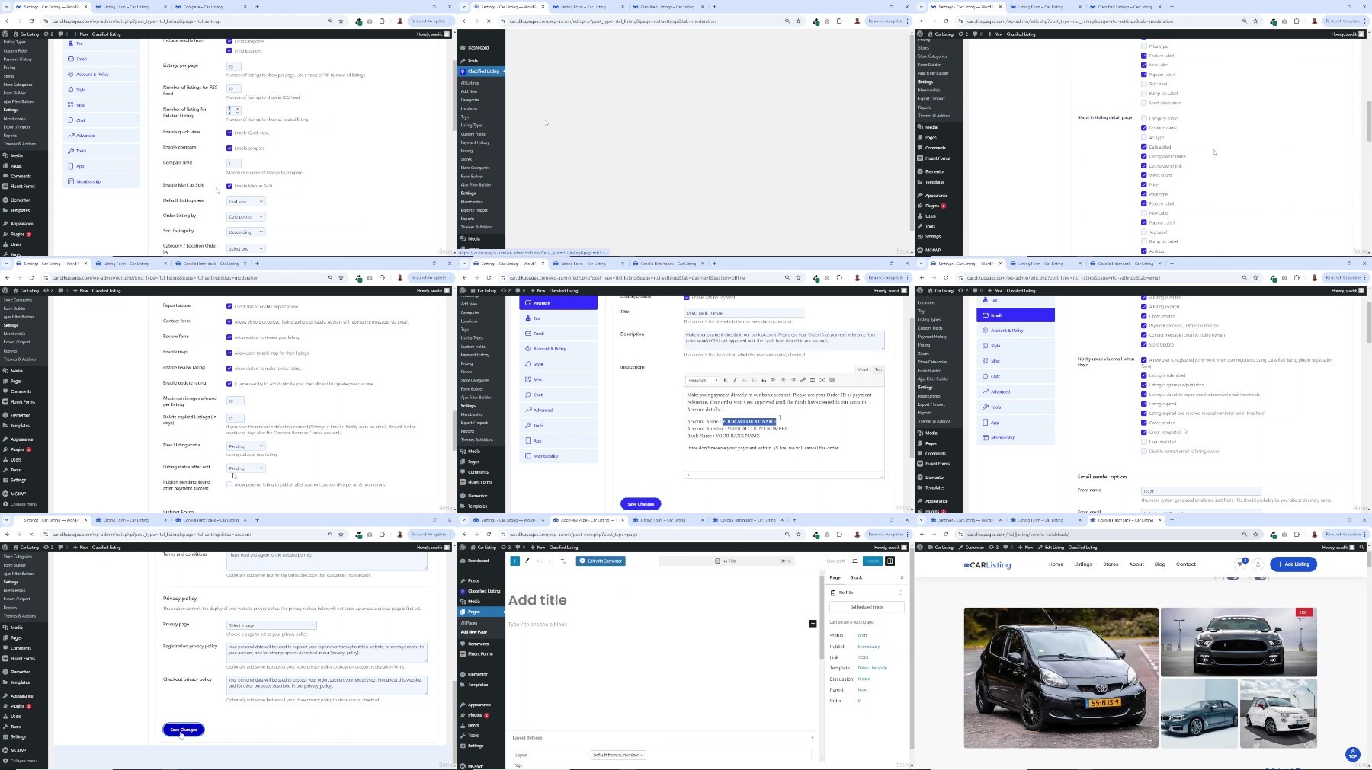The image size is (1372, 770).
Task: Click the Listings per page input field
Action: [x=234, y=66]
